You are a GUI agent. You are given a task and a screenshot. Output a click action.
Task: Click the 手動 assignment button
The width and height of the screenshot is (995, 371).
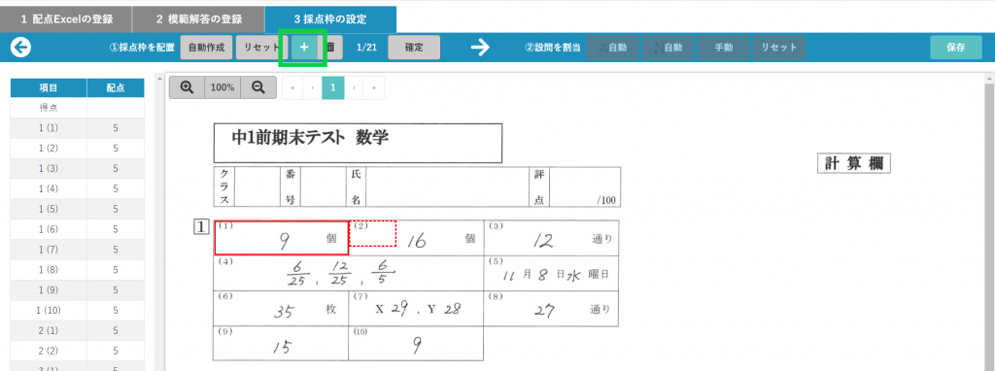723,48
